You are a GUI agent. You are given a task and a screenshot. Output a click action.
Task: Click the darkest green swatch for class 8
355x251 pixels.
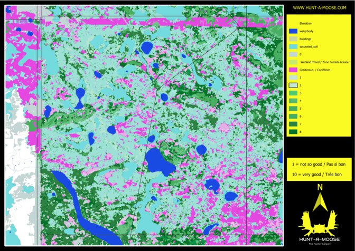[x=293, y=132]
